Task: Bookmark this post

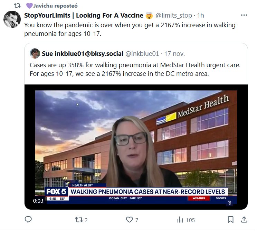Action: coord(231,220)
